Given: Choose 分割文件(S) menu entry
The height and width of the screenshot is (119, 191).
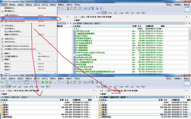Looking at the screenshot, I should point(29,39).
